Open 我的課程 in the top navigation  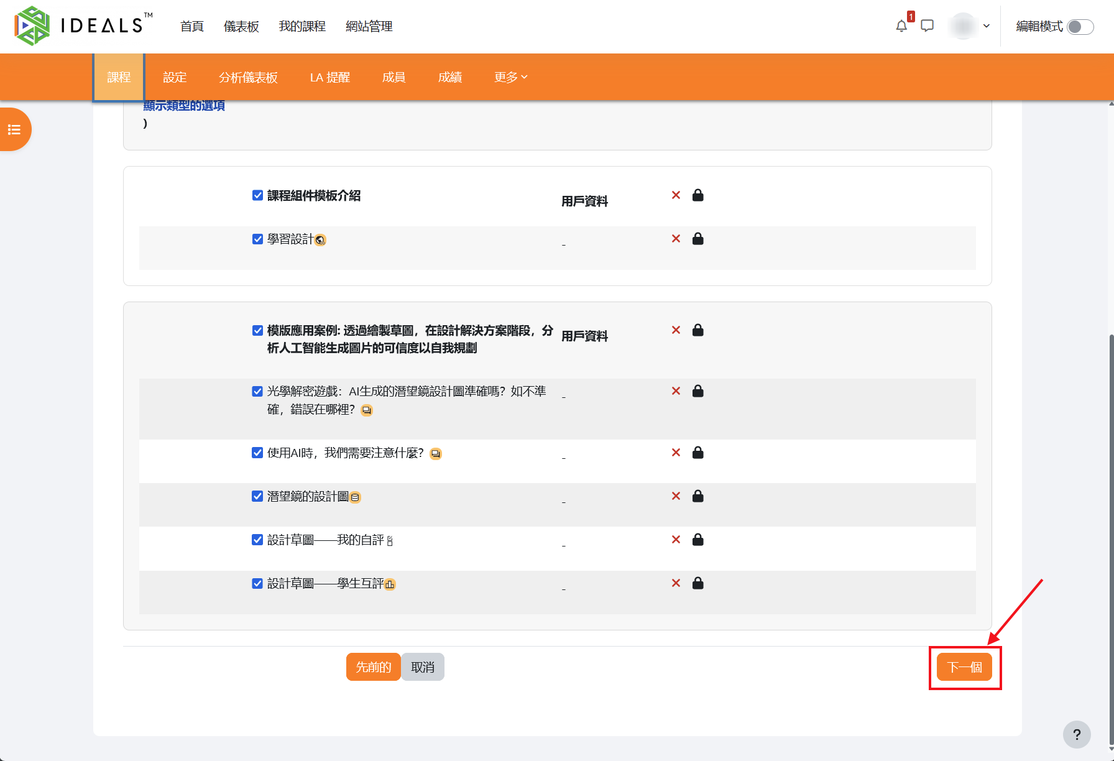(302, 26)
